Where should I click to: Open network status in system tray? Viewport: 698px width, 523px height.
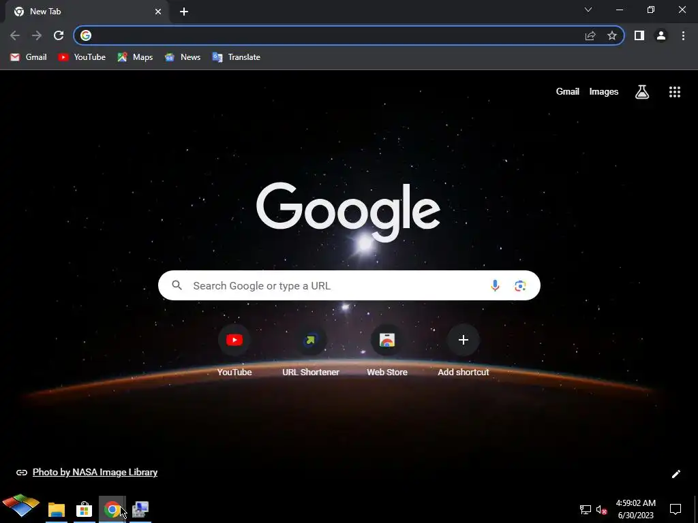coord(586,509)
